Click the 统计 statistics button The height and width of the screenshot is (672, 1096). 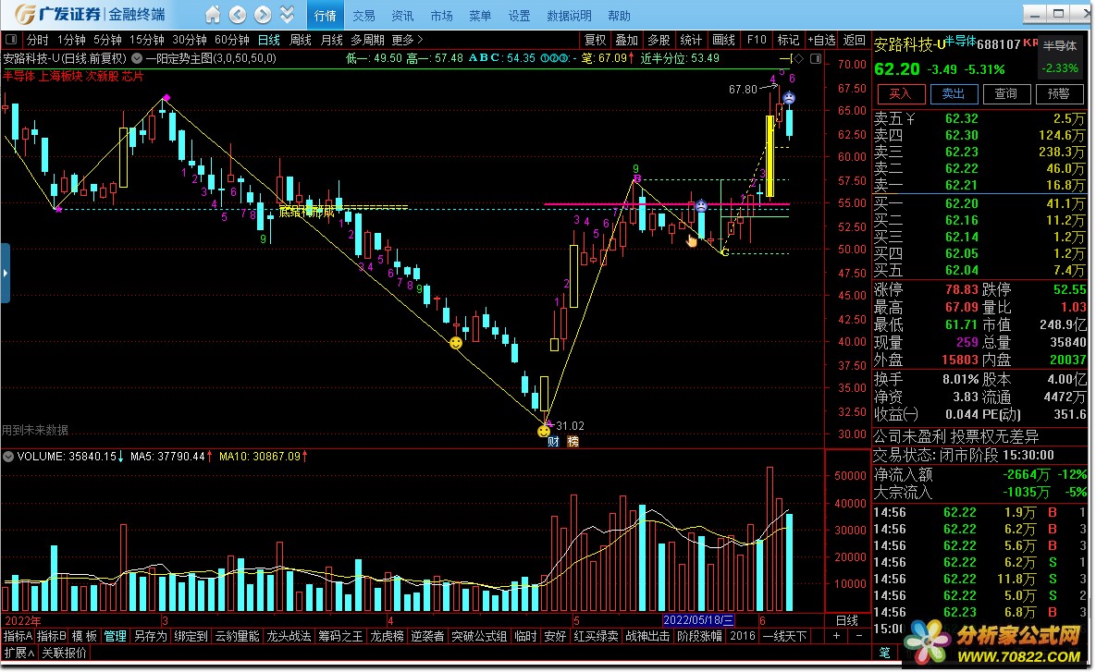point(691,40)
